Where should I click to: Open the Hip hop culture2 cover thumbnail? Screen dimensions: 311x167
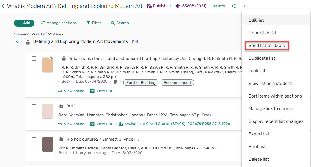coord(48,144)
